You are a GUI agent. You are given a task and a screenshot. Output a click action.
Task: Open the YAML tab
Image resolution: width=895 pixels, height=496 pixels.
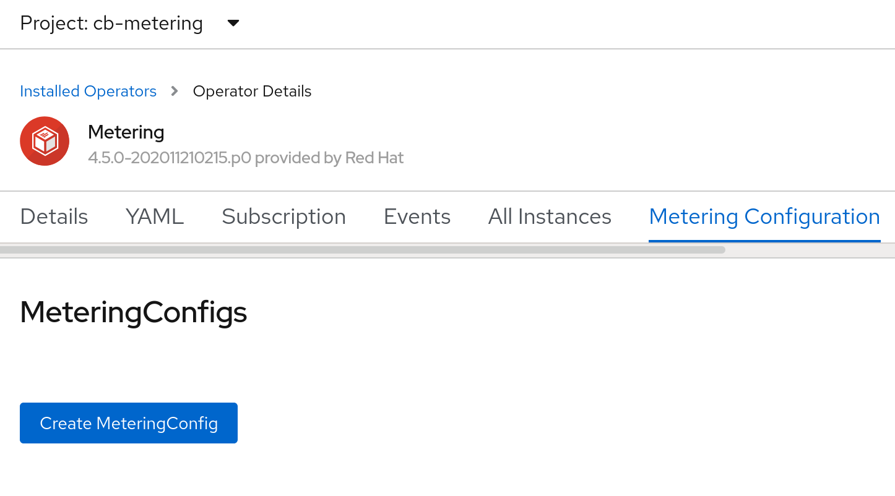(x=155, y=217)
